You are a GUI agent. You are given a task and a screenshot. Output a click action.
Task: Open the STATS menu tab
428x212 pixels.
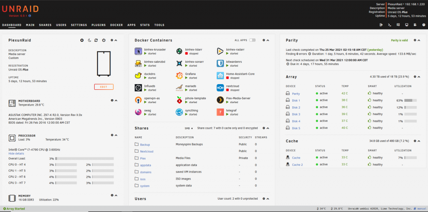pyautogui.click(x=145, y=25)
